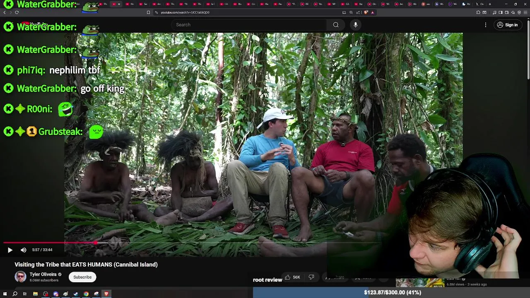Open Google Chrome from the taskbar
This screenshot has width=530, height=298.
tap(86, 294)
